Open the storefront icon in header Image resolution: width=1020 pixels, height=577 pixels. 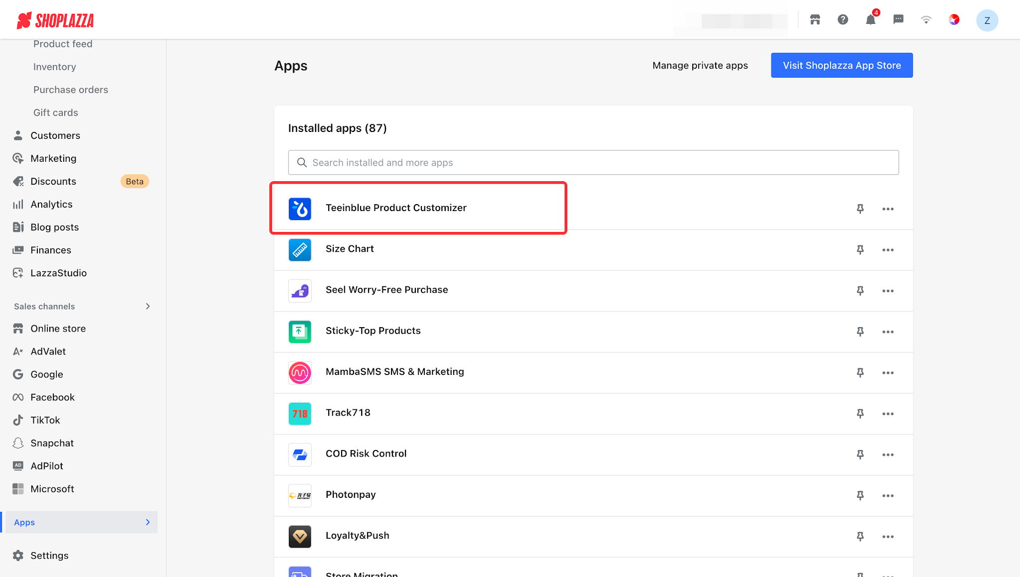pyautogui.click(x=815, y=19)
